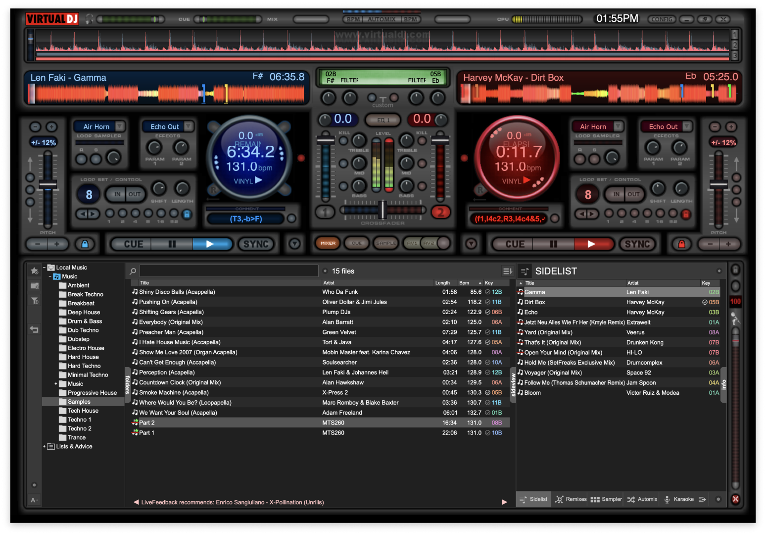Click the red X icon at the bottom right
Image resolution: width=766 pixels, height=535 pixels.
pos(735,499)
